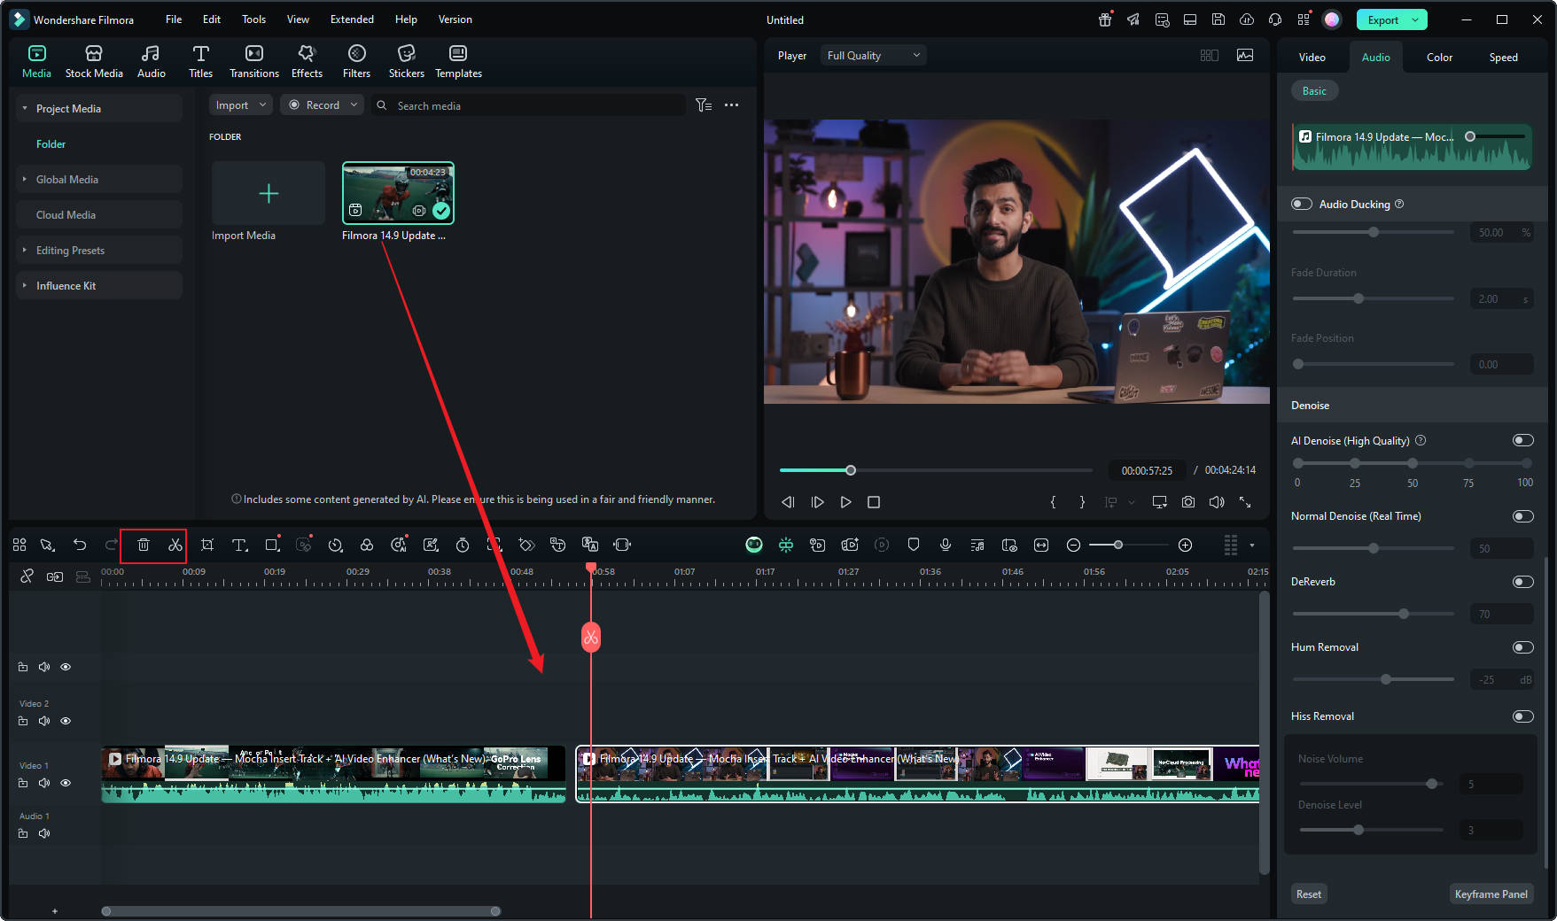This screenshot has width=1557, height=921.
Task: Click the Import Media plus tile
Action: 269,193
